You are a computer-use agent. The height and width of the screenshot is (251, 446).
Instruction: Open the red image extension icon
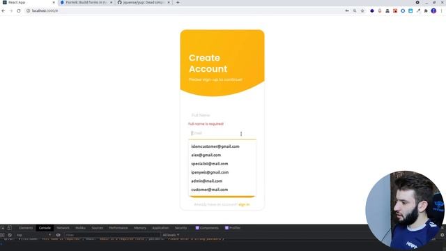395,11
